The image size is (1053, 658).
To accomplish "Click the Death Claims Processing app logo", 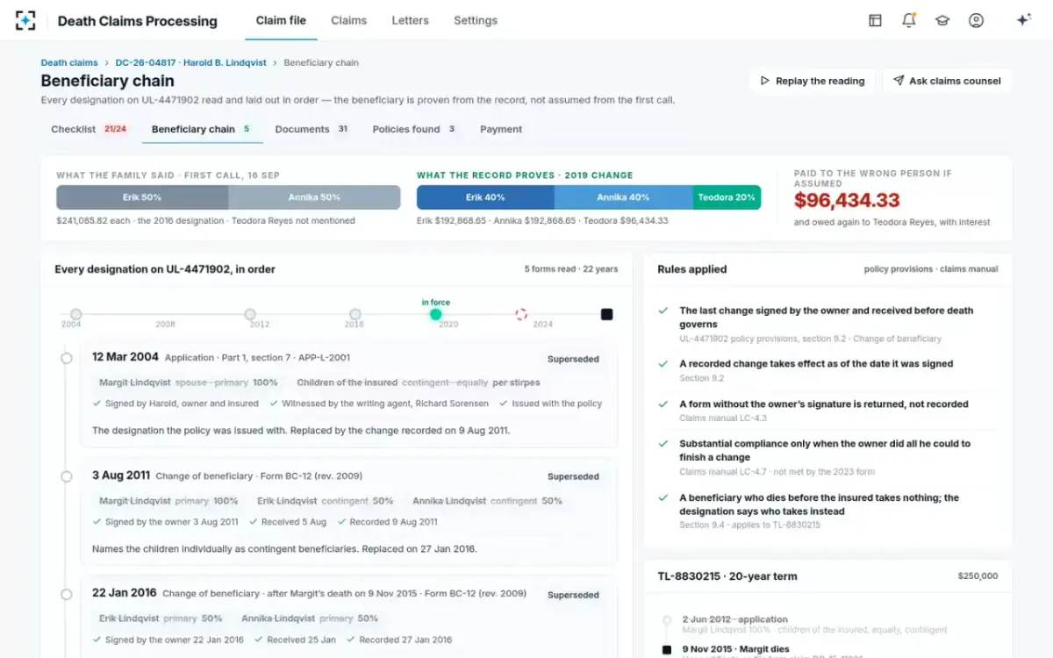I will (x=25, y=20).
